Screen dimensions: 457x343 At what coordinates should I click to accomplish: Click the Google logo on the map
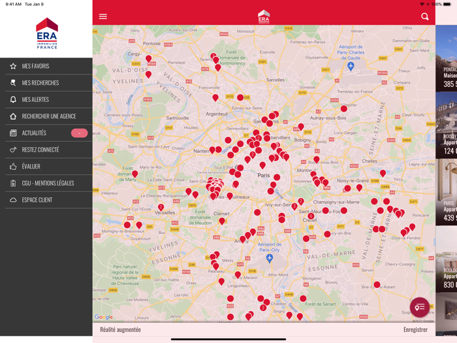103,317
